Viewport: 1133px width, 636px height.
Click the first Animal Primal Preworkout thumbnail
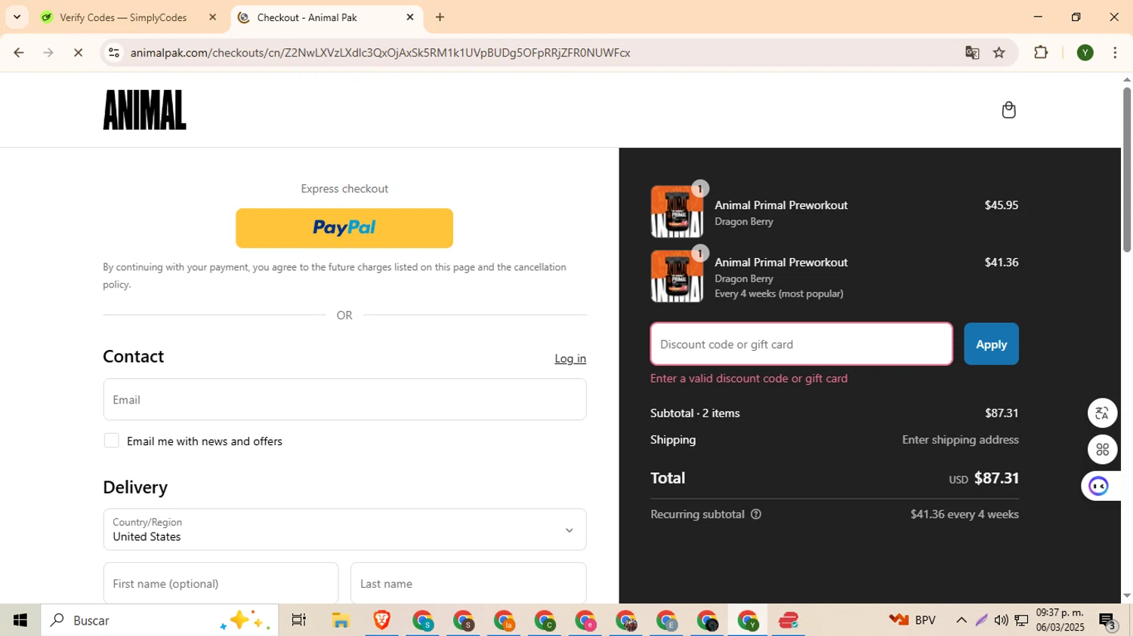(x=677, y=212)
